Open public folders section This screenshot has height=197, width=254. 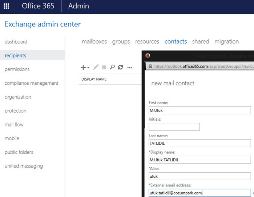(19, 152)
